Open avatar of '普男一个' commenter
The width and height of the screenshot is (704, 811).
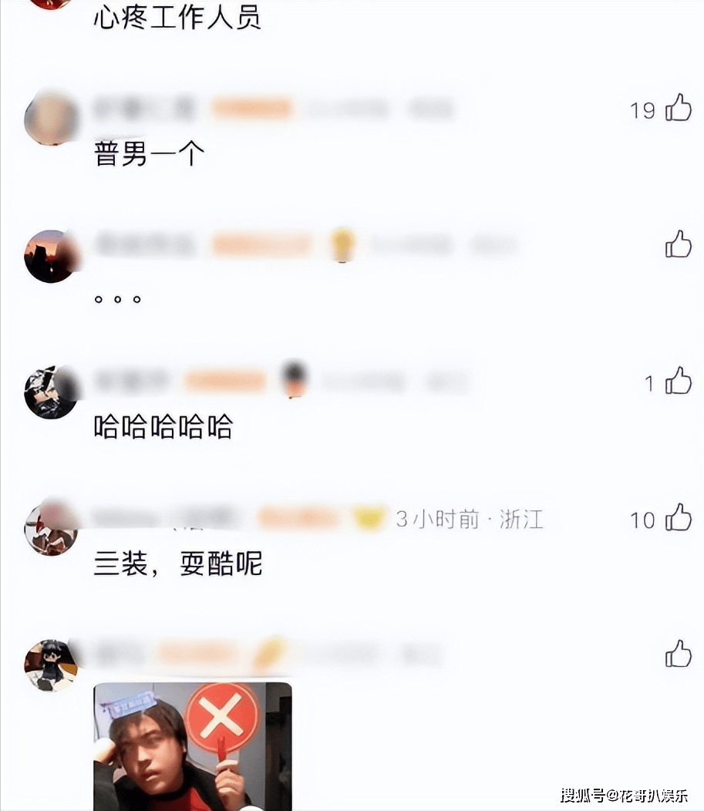(x=51, y=119)
